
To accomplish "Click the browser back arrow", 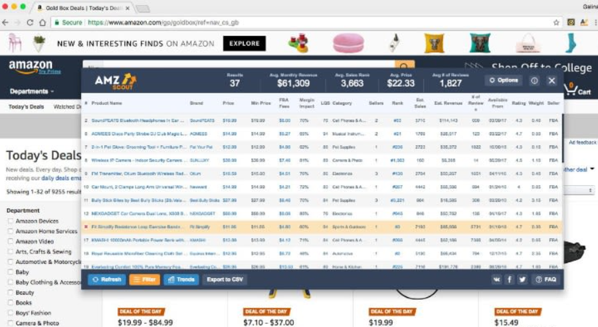I will tap(5, 23).
